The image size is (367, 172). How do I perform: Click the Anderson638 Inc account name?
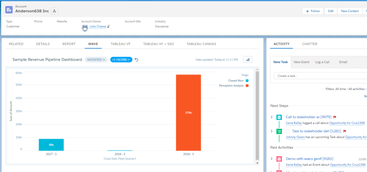pos(32,11)
